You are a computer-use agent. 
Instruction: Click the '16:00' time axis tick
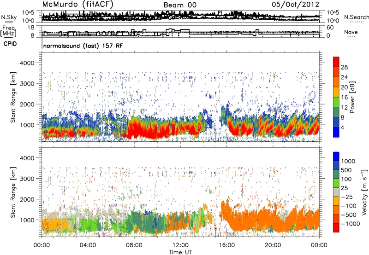point(226,245)
